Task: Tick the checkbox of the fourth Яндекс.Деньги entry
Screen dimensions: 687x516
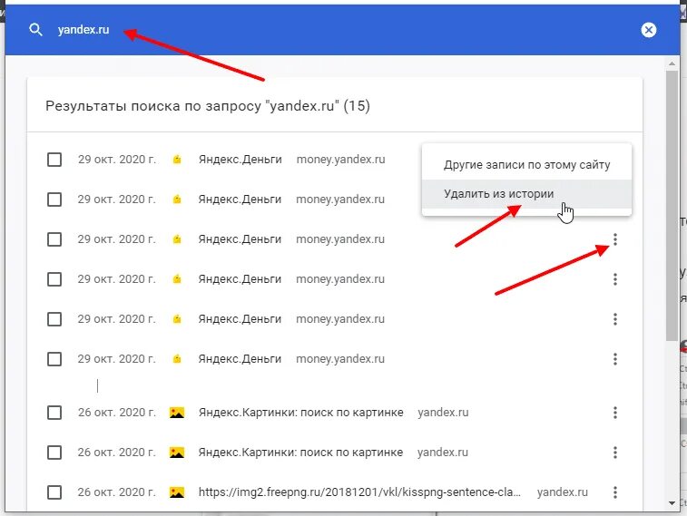Action: click(54, 279)
